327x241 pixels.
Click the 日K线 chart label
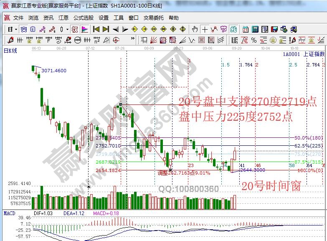(10, 51)
